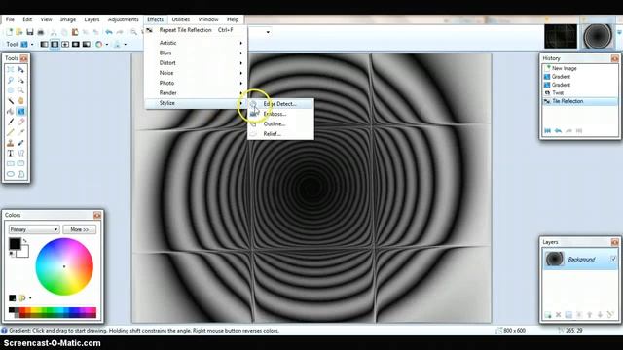Select the Move Selection tool
Screen dimensions: 623x350
point(20,80)
